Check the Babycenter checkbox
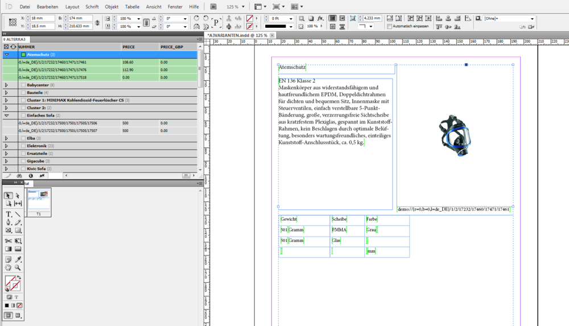569x326 pixels. tap(23, 85)
